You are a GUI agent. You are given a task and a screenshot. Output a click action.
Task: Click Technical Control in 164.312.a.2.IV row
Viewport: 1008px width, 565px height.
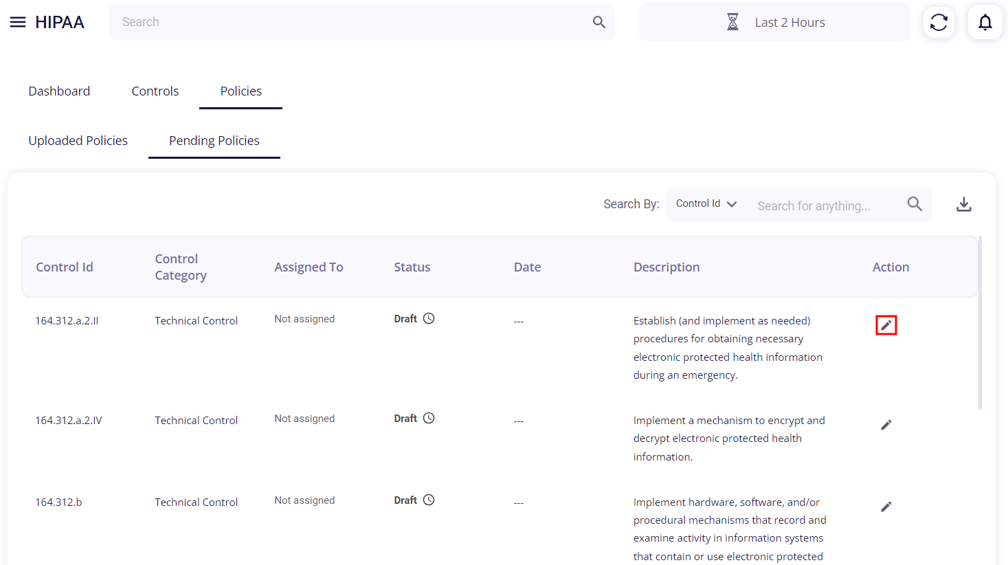pos(197,420)
